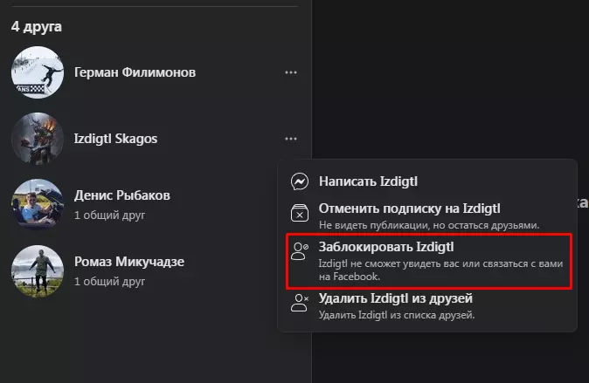Open Izdigtl Skagos avatar

click(x=38, y=139)
